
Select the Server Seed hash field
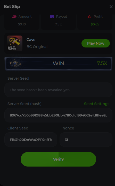click(x=58, y=115)
